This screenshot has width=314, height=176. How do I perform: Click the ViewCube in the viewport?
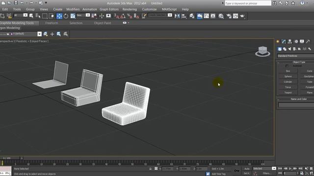coord(262,51)
